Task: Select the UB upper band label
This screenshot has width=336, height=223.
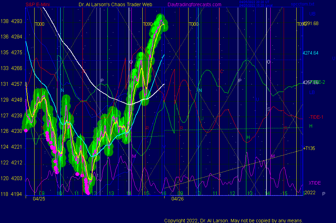Action: [312, 14]
